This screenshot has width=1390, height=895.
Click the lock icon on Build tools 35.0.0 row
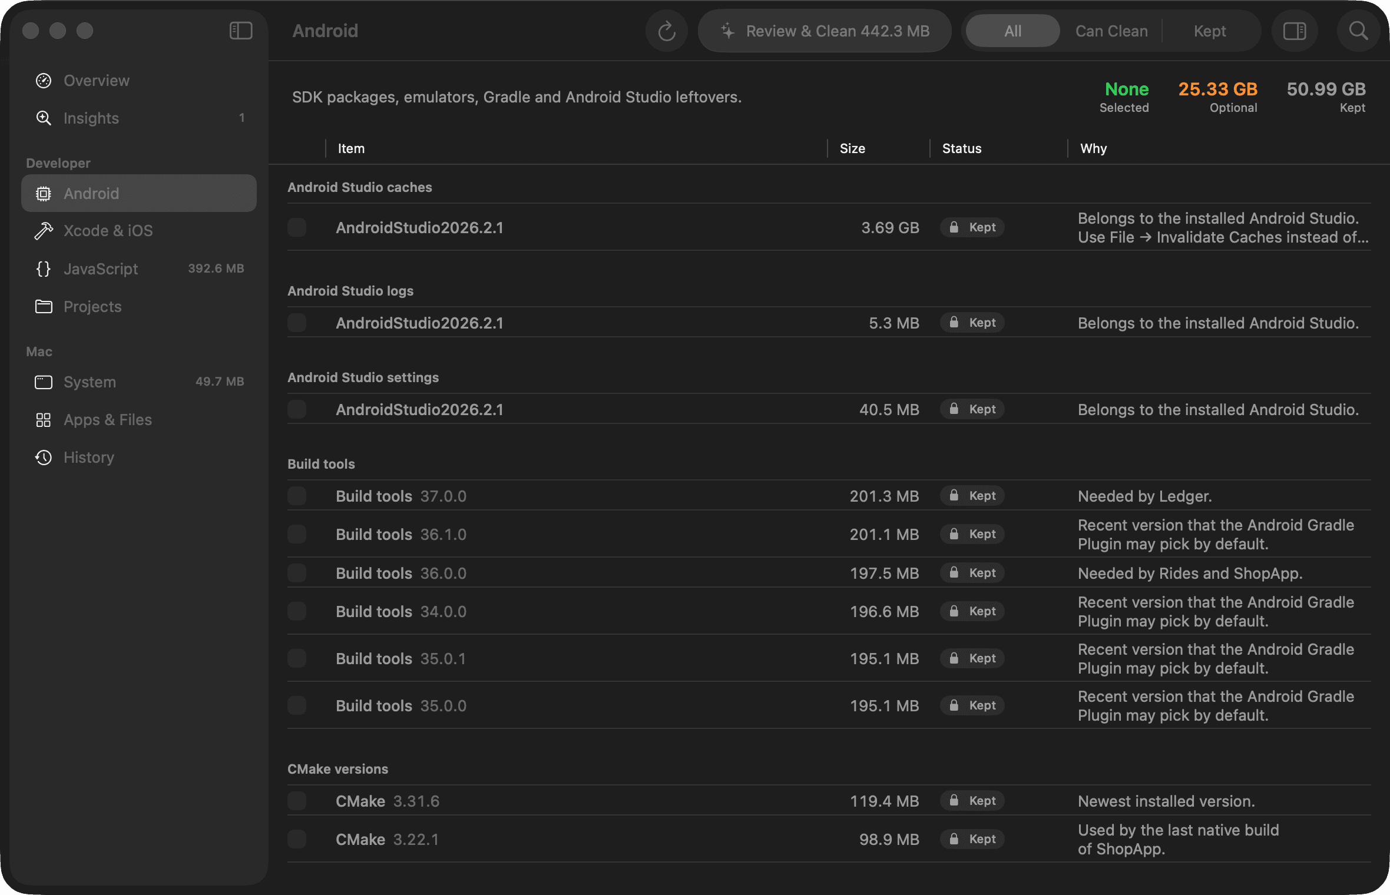954,705
